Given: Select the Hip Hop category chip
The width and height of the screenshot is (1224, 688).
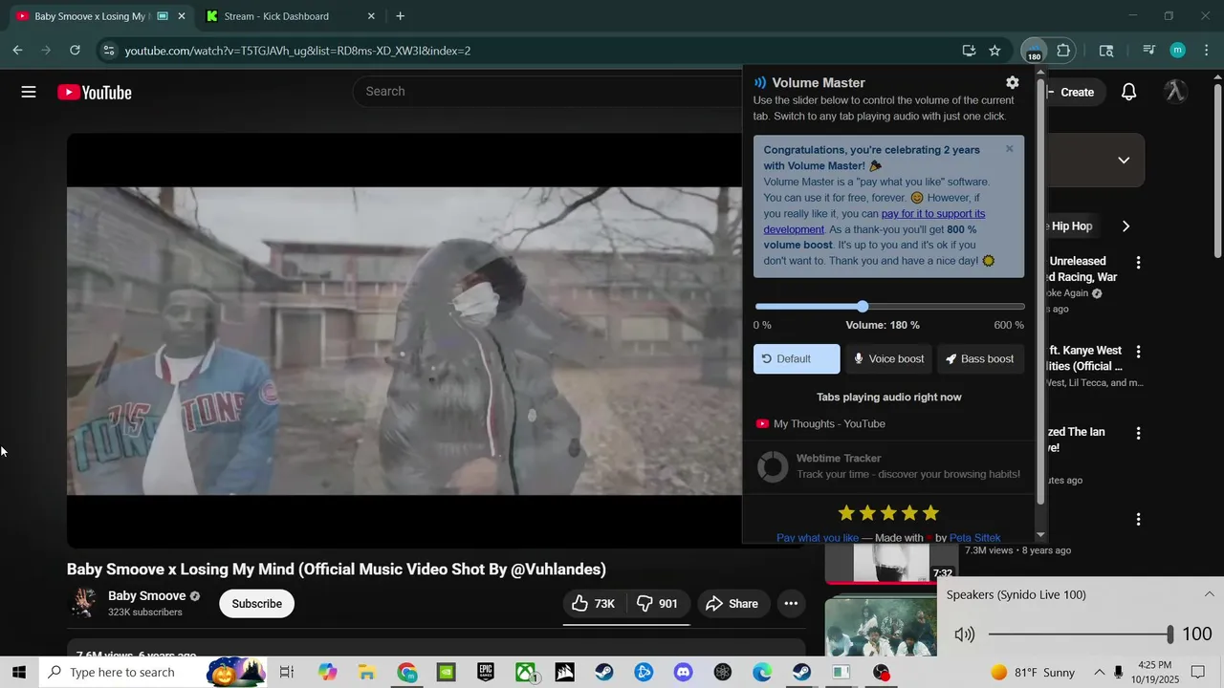Looking at the screenshot, I should click(x=1070, y=226).
